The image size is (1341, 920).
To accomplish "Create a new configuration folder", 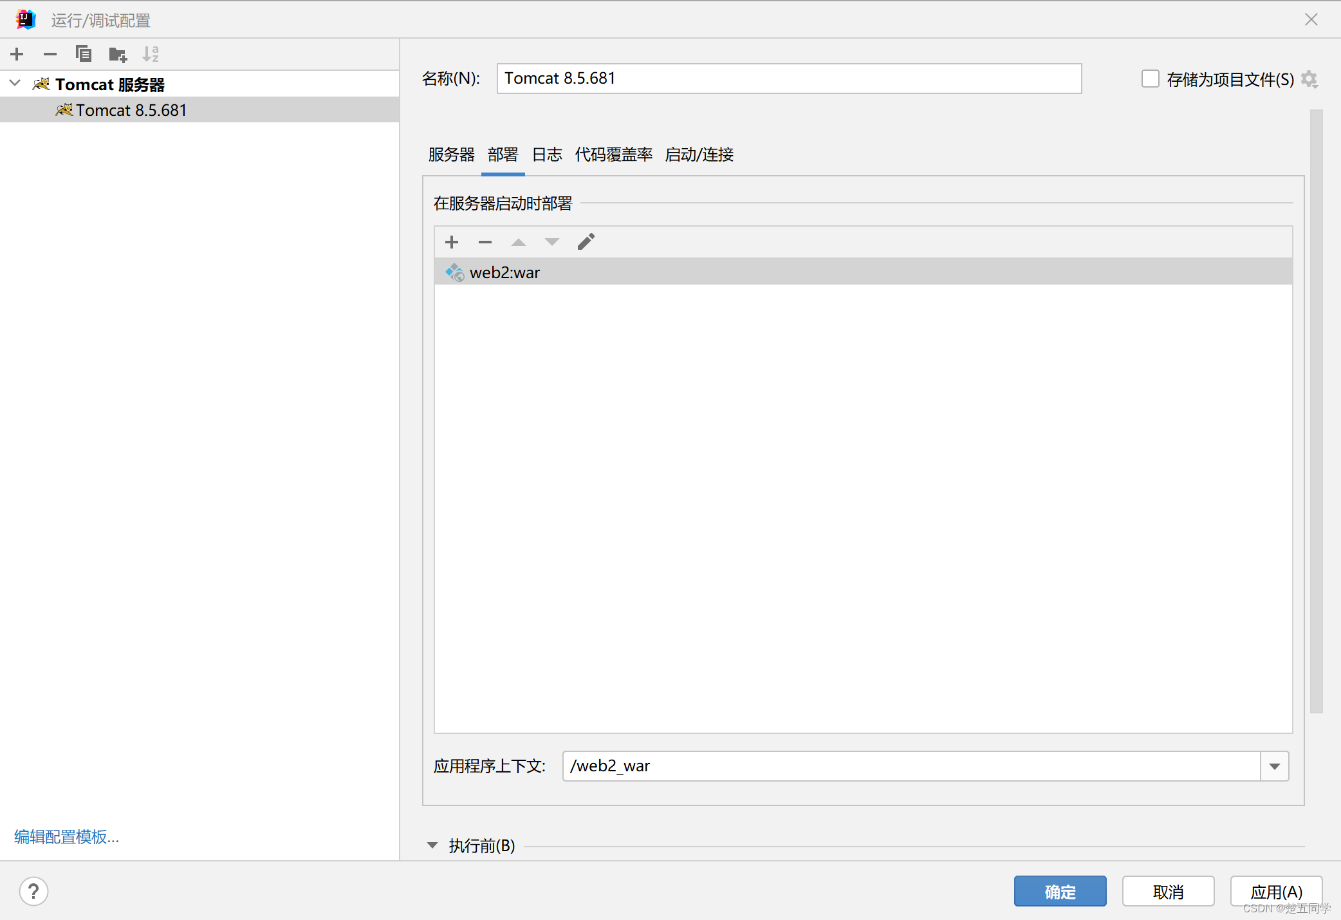I will pyautogui.click(x=118, y=54).
